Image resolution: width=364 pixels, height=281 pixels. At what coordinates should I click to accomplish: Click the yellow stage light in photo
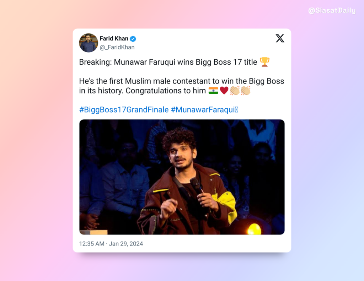tap(254, 228)
